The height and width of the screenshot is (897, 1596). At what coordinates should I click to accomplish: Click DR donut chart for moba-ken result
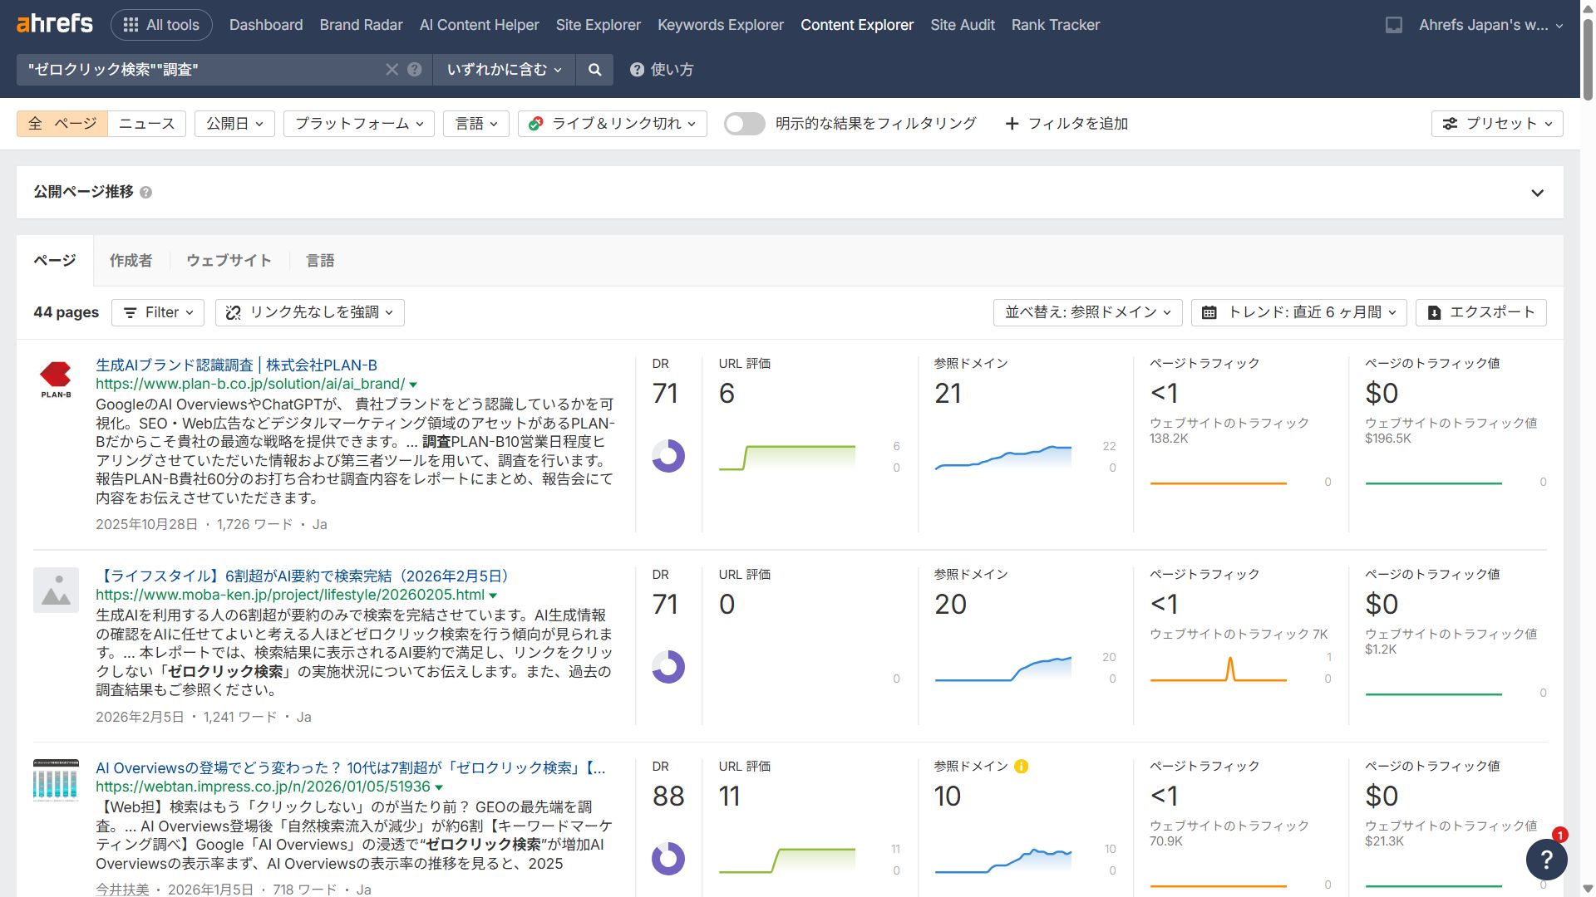pos(668,667)
